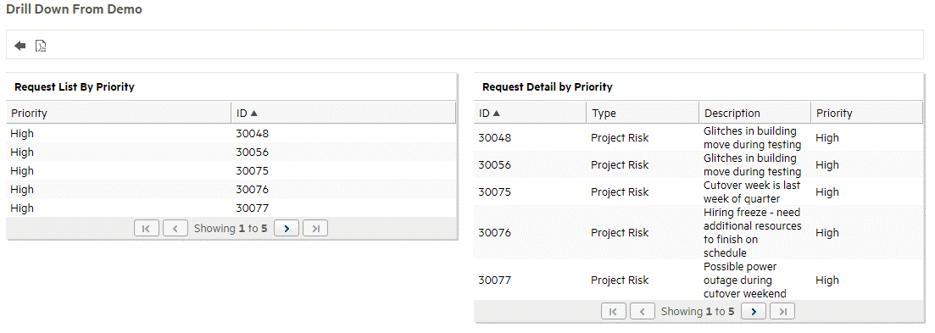Go to next page in Request Detail pager

click(x=754, y=311)
